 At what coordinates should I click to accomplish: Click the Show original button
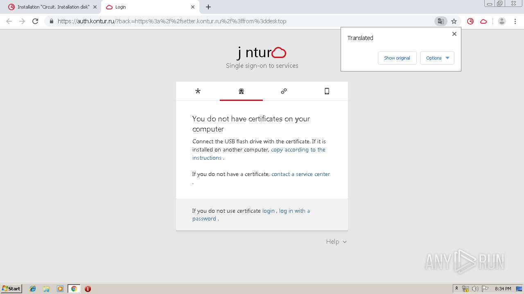pyautogui.click(x=397, y=58)
